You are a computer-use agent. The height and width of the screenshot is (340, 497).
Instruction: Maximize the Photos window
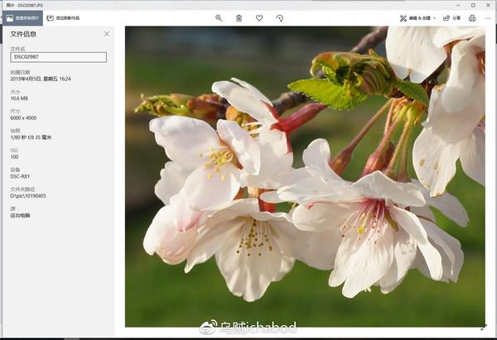point(473,5)
